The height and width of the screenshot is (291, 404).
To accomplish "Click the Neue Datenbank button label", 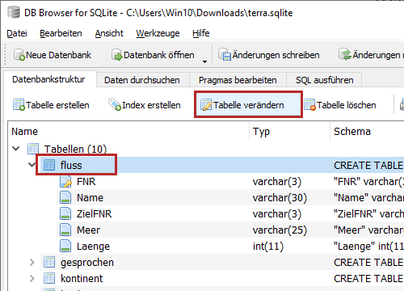I will [x=58, y=55].
